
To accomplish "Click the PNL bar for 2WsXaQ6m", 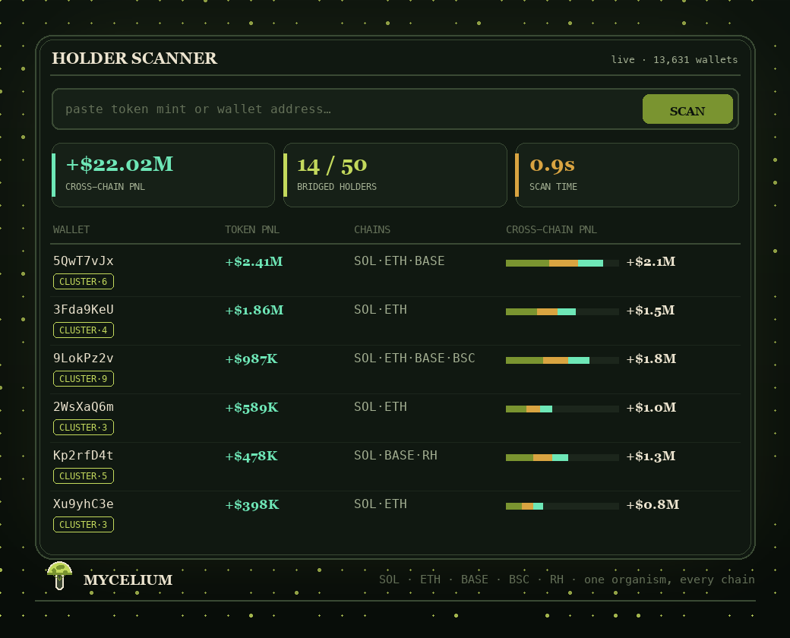I will click(562, 409).
